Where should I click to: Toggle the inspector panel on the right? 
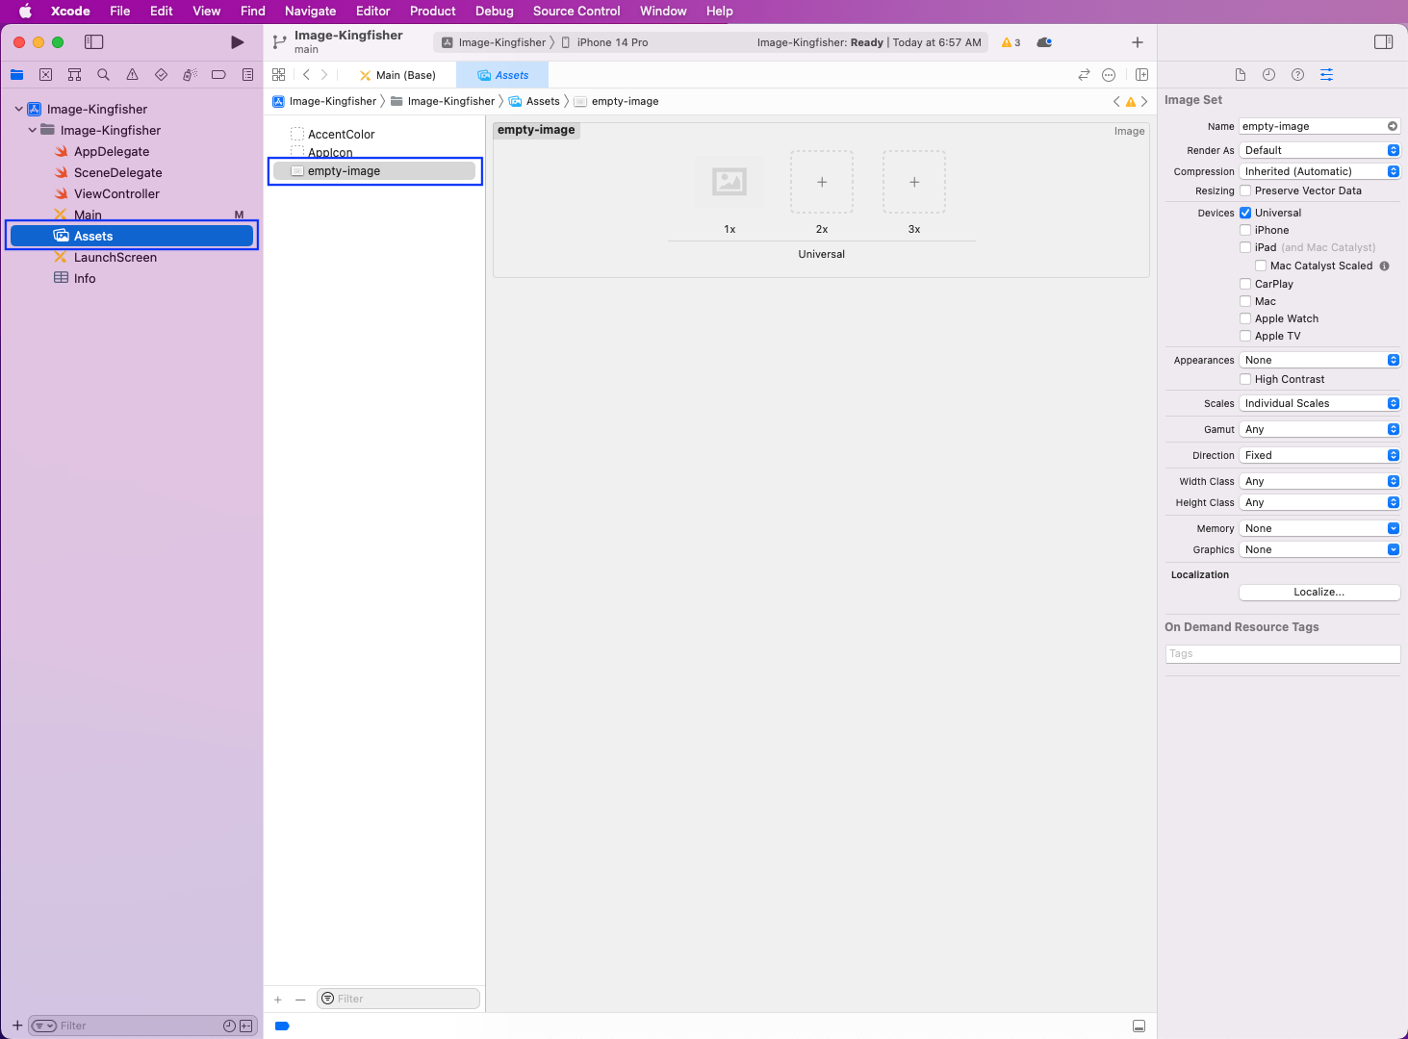(x=1383, y=42)
